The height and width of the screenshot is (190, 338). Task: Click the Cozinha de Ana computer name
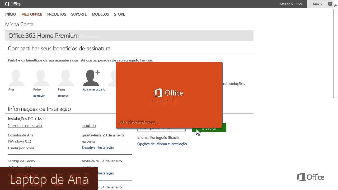pyautogui.click(x=21, y=135)
